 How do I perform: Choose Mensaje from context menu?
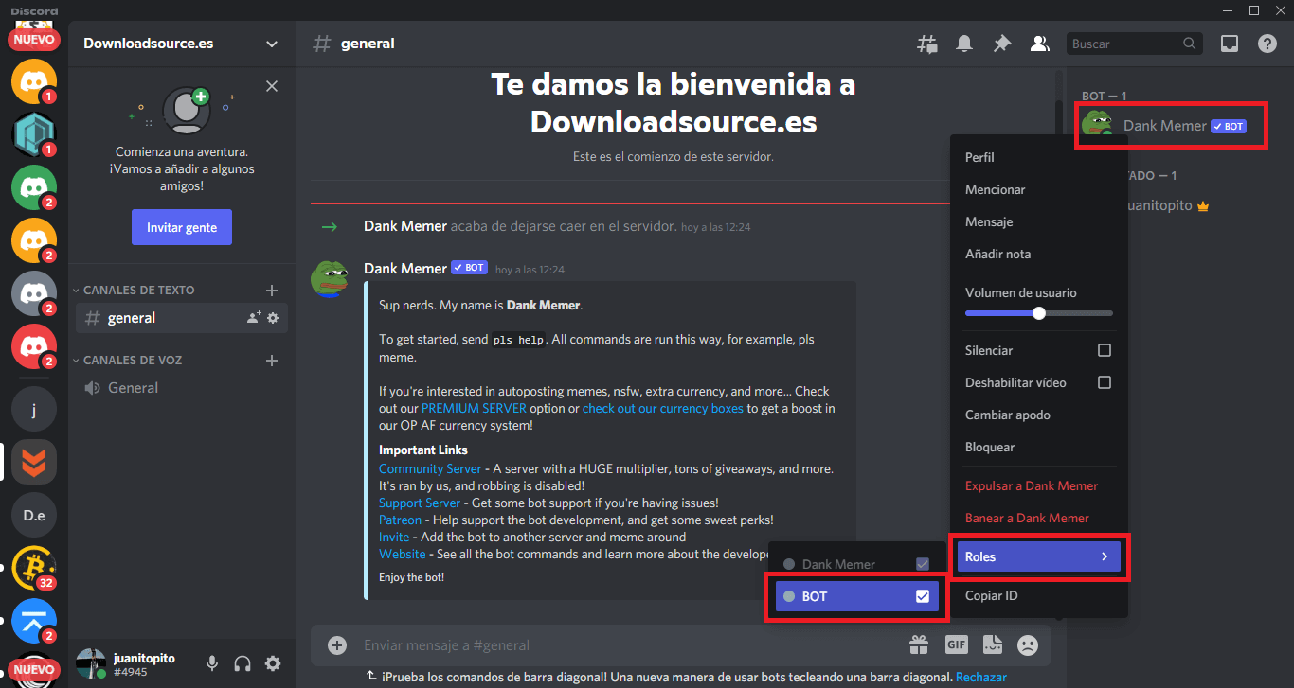point(1039,221)
